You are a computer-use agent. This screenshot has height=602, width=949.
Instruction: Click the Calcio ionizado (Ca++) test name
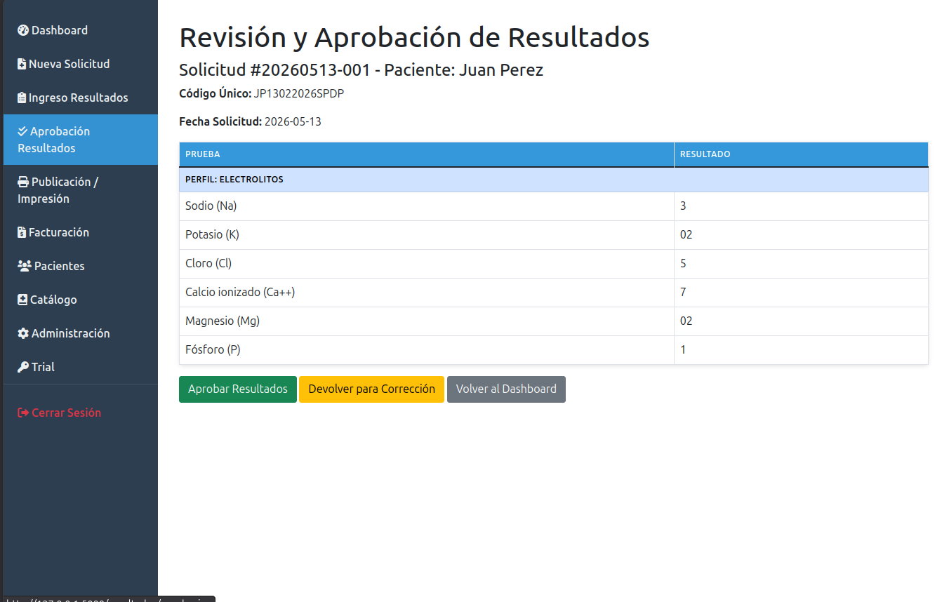240,292
